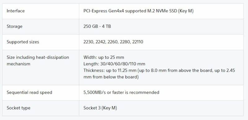Select the PCI-Express Gen4x4 interface text
This screenshot has height=120, width=248.
tap(138, 11)
